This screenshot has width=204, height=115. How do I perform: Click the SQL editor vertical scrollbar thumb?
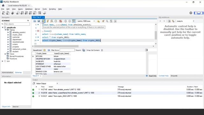point(156,35)
